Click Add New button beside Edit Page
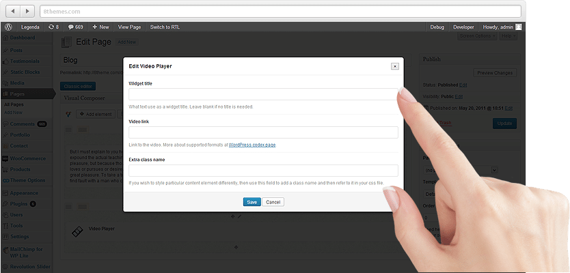The width and height of the screenshot is (570, 273). pos(127,42)
